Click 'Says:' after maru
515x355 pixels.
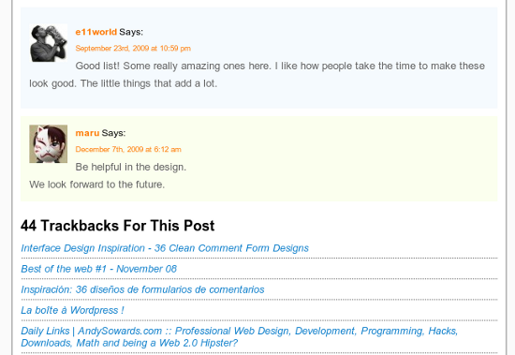coord(113,133)
